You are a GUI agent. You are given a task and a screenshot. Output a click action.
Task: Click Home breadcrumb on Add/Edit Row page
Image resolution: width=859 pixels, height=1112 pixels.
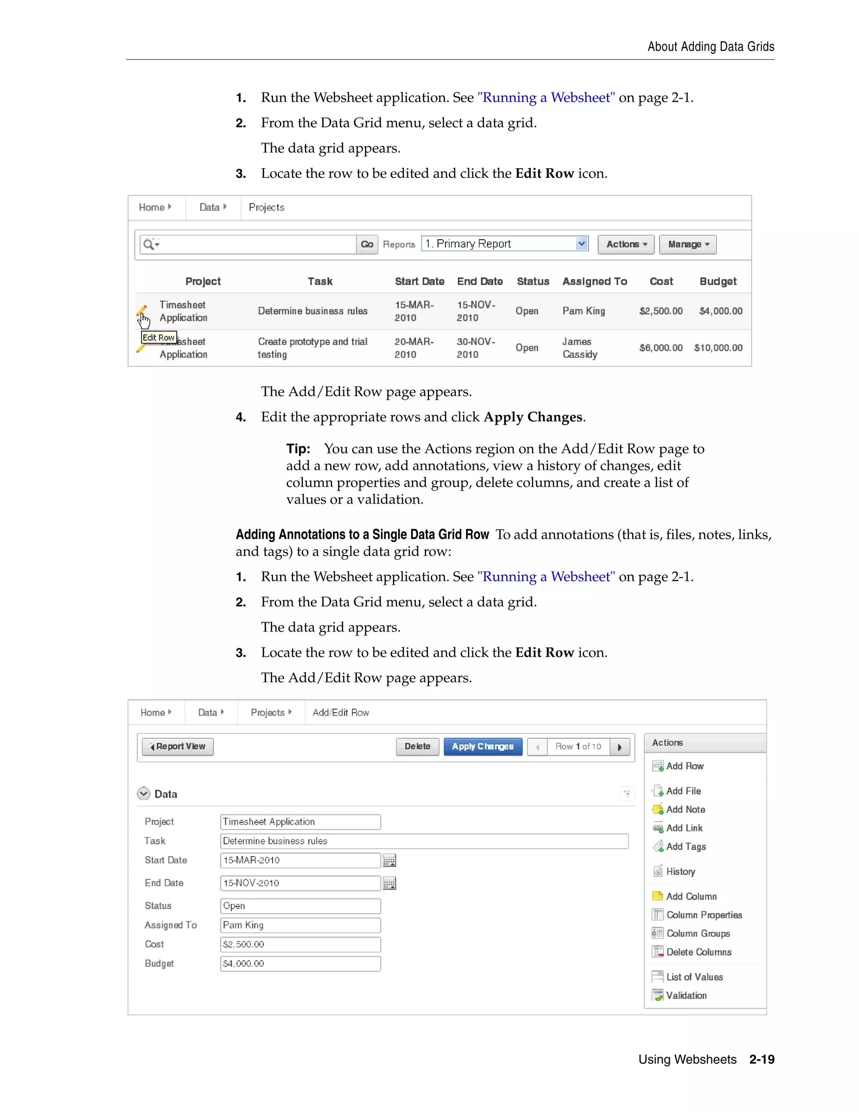(x=153, y=713)
